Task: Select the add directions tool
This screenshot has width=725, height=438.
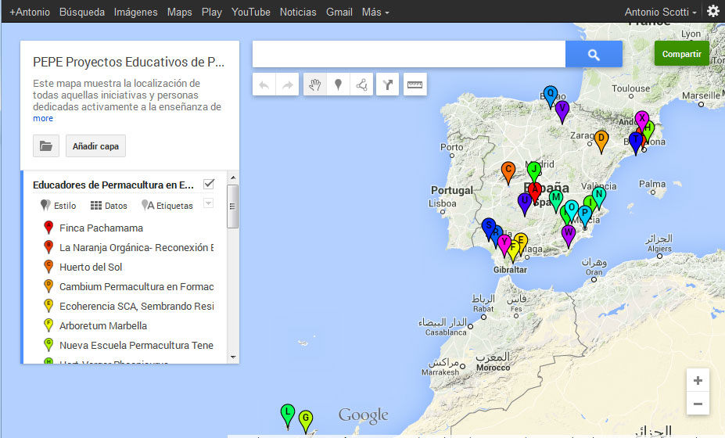Action: [387, 84]
